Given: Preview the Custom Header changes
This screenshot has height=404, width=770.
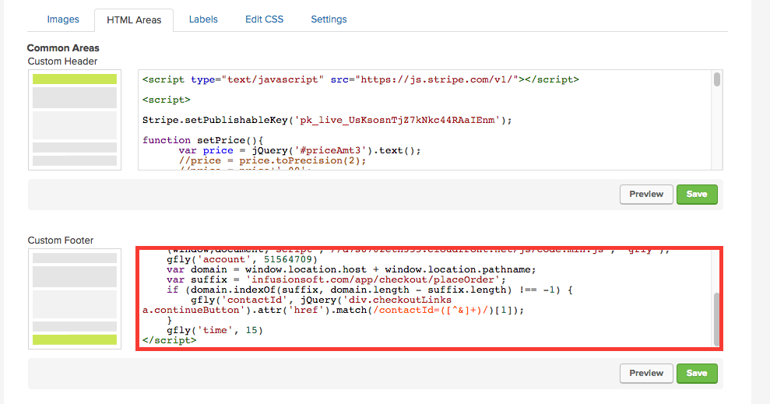Looking at the screenshot, I should click(646, 195).
